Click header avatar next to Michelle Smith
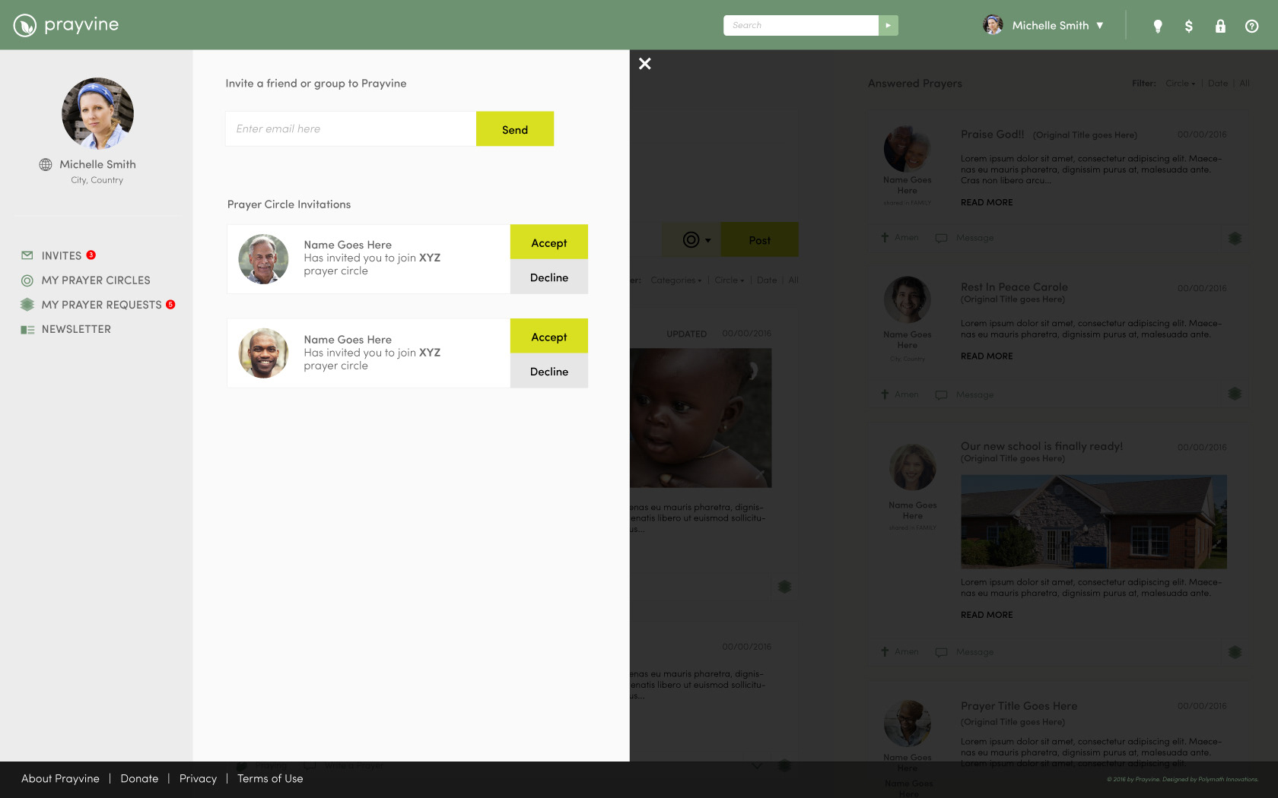 point(993,25)
